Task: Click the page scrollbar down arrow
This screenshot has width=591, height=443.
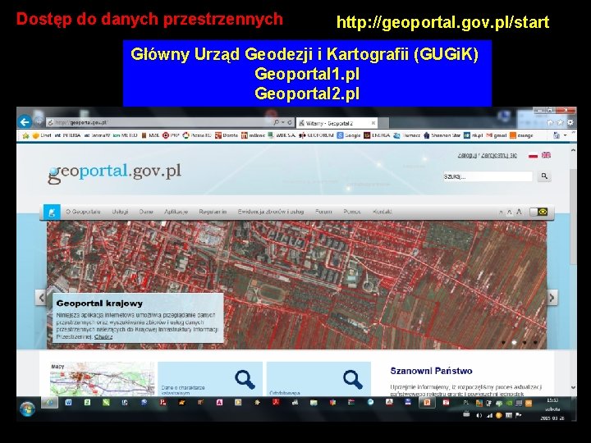Action: point(573,387)
